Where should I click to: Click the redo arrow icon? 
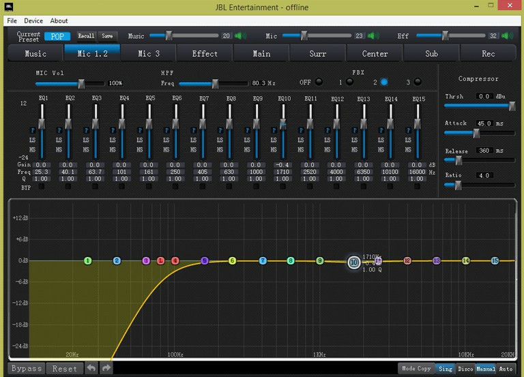pyautogui.click(x=106, y=368)
